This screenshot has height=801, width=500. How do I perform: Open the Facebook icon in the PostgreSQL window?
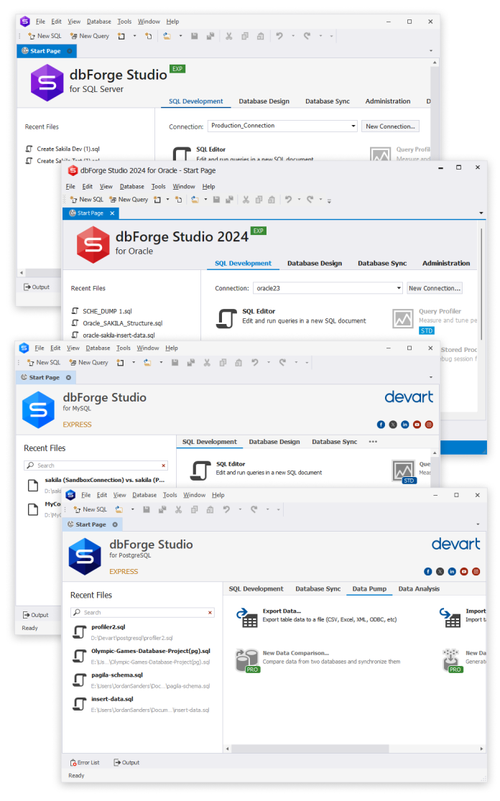click(x=429, y=571)
